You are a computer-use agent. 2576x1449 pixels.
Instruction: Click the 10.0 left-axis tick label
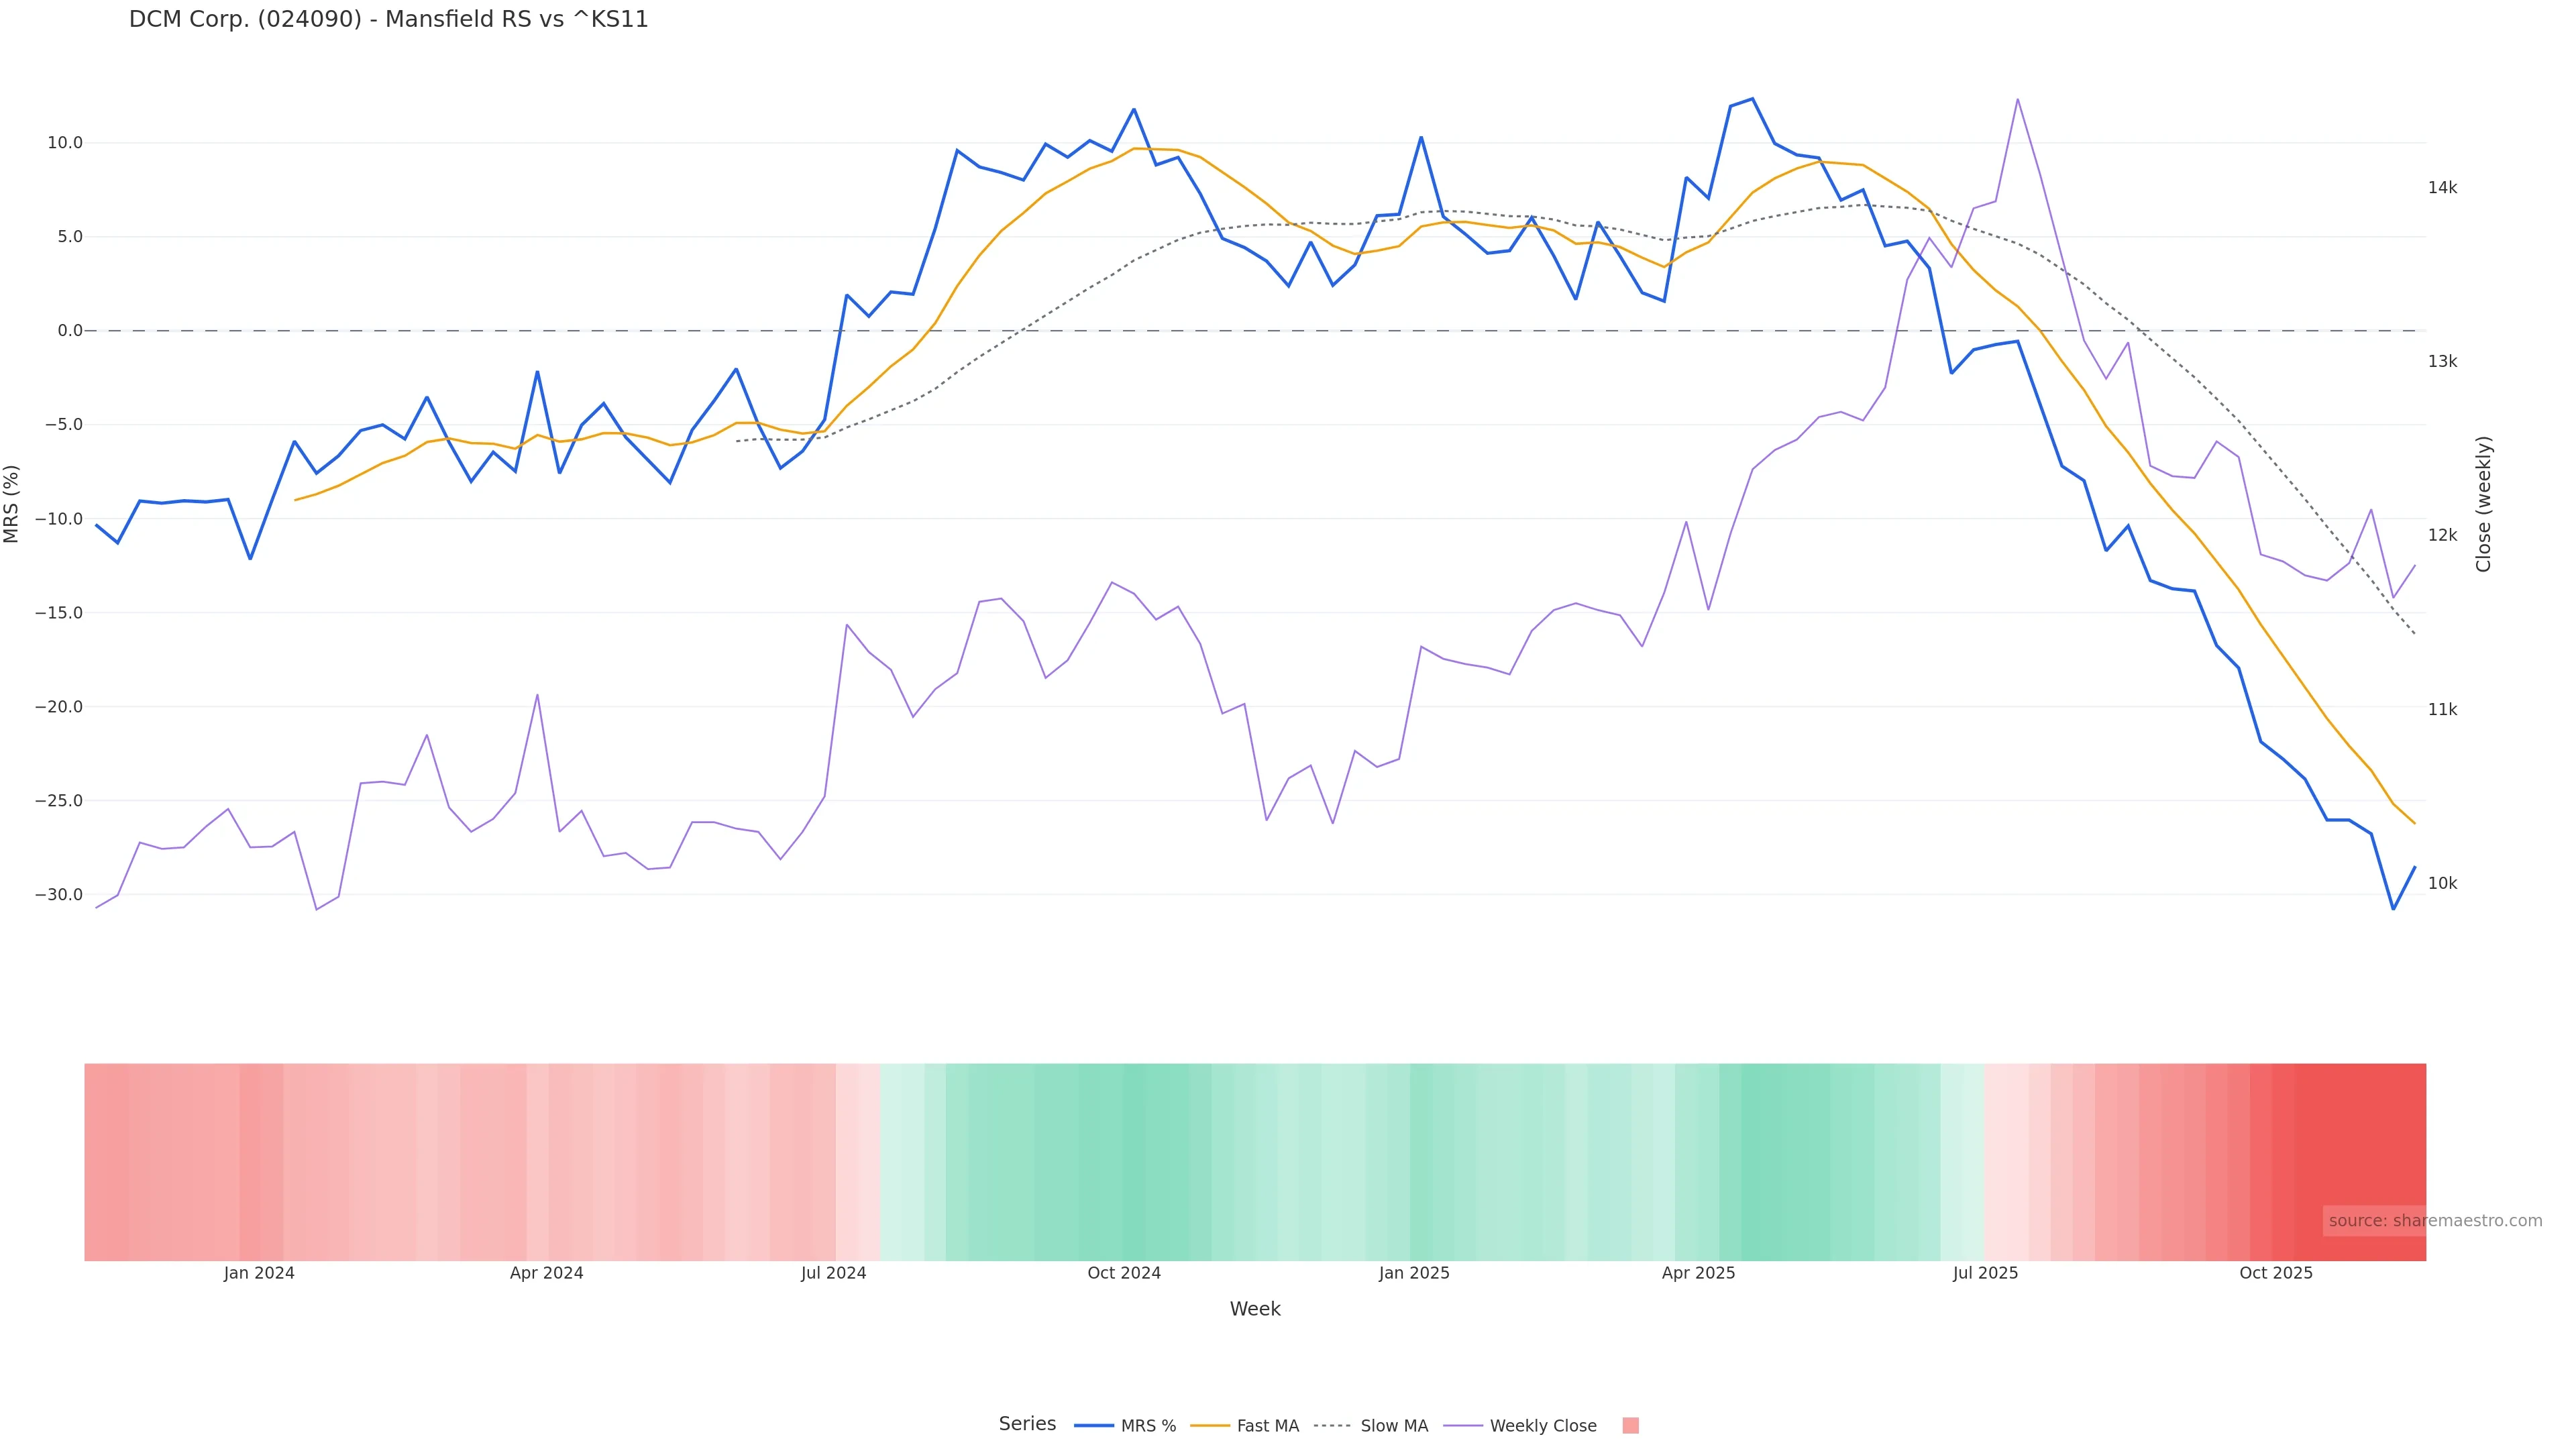[x=65, y=143]
